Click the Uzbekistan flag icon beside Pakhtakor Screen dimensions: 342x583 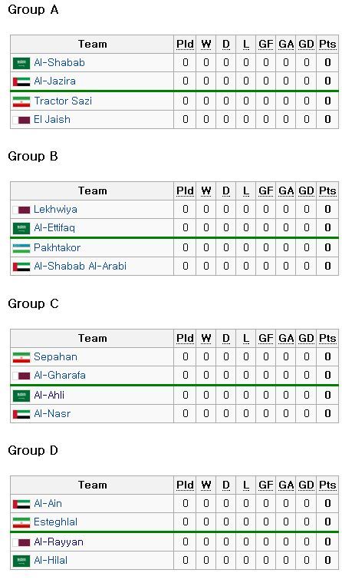[x=21, y=248]
